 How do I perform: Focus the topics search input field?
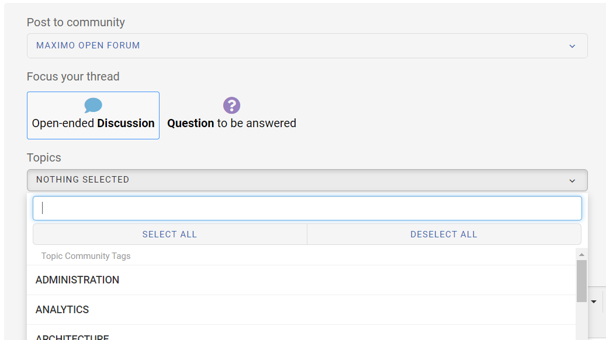click(307, 208)
